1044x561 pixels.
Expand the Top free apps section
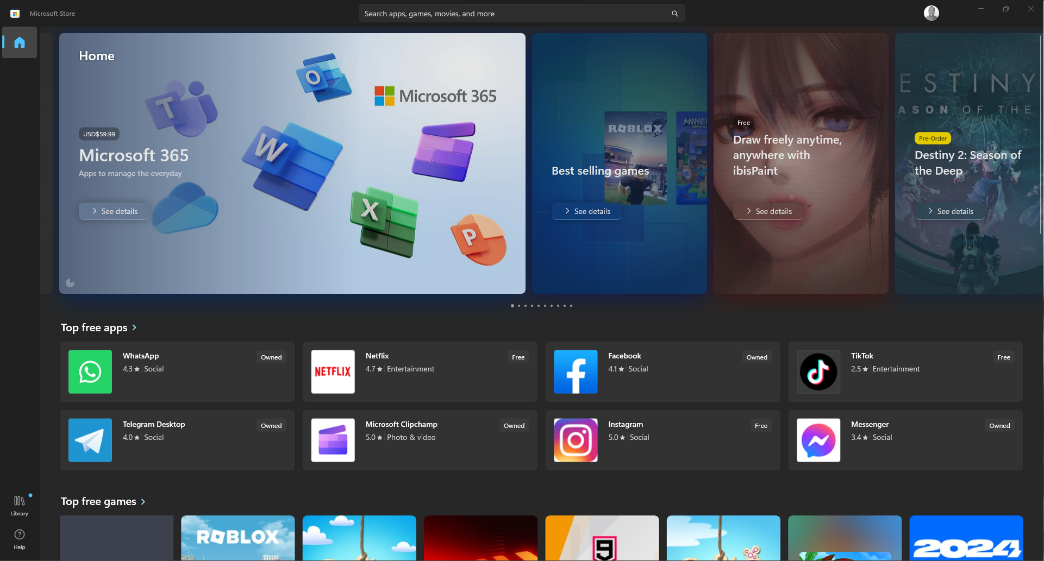[x=98, y=327]
